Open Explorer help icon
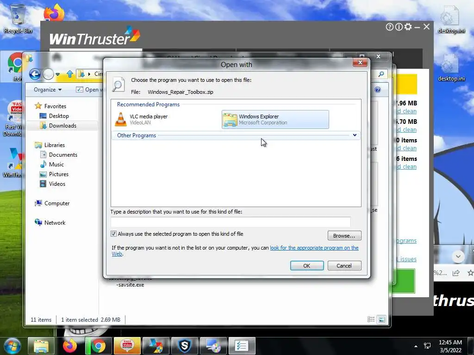The image size is (474, 355). coord(377,90)
